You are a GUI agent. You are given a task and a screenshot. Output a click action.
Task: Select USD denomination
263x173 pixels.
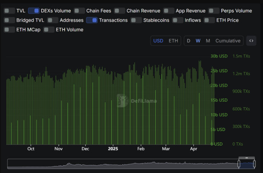pos(158,41)
